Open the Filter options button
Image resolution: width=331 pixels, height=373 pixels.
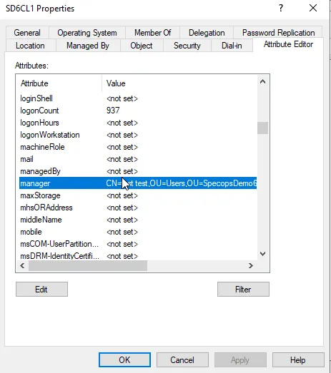(243, 290)
